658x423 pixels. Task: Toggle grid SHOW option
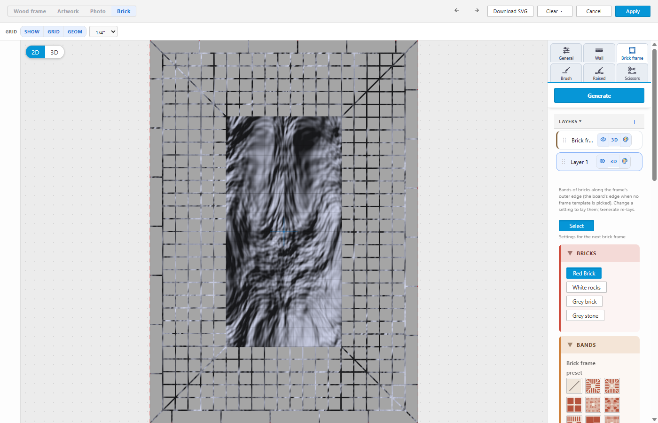coord(32,31)
